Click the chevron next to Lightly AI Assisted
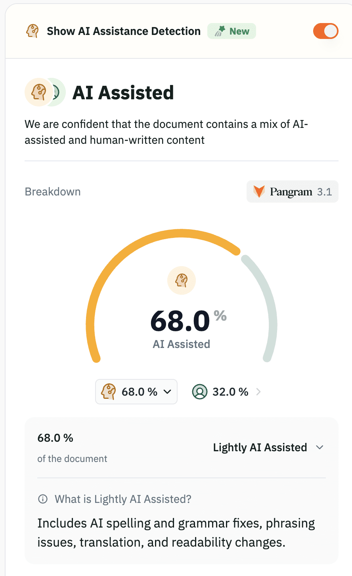The height and width of the screenshot is (576, 352). [319, 447]
